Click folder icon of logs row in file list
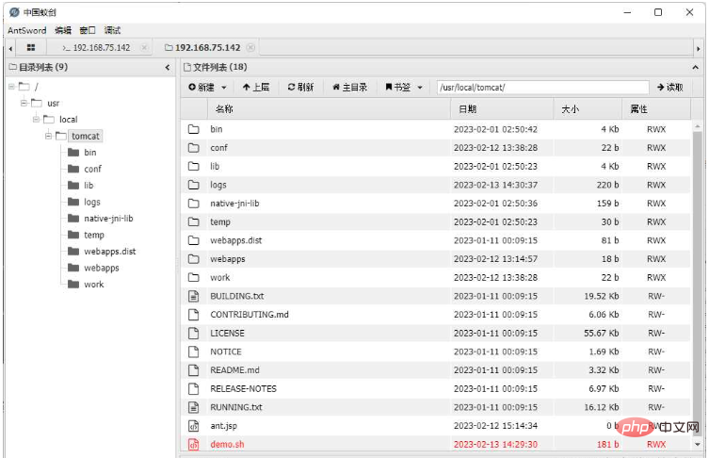This screenshot has width=709, height=458. 194,185
